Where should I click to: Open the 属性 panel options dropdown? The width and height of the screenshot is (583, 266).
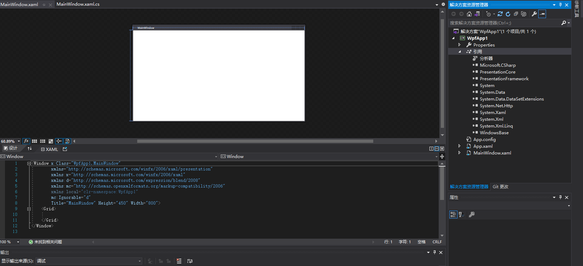tap(554, 197)
